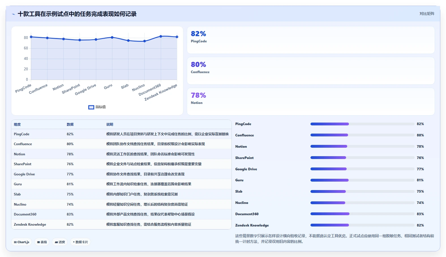The image size is (446, 257).
Task: Click the 81% value in the table
Action: pyautogui.click(x=70, y=184)
